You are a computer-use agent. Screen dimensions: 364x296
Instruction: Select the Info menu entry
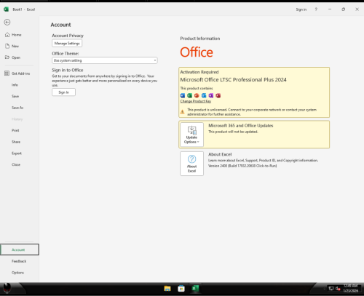point(15,85)
